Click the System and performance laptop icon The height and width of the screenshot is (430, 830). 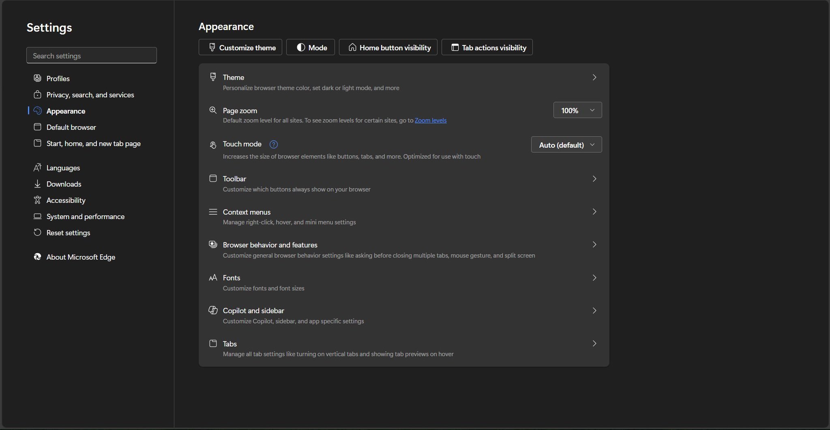point(37,216)
